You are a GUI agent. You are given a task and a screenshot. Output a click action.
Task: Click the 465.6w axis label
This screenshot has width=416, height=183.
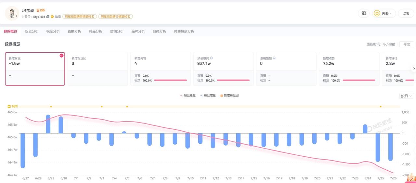click(x=12, y=112)
